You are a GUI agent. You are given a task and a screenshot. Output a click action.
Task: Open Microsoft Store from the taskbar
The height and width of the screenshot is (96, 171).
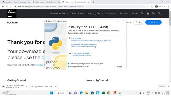click(x=92, y=93)
